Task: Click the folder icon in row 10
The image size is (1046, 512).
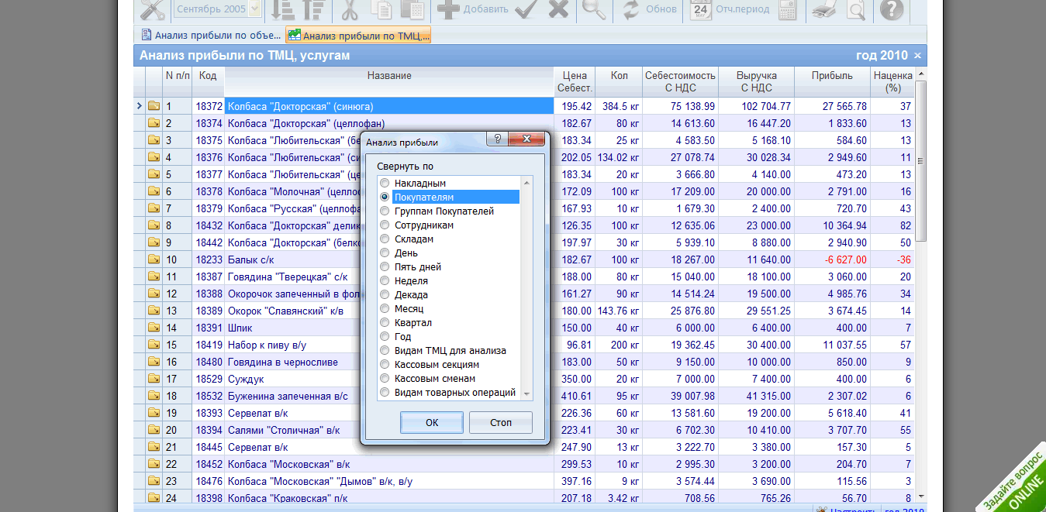Action: coord(154,259)
